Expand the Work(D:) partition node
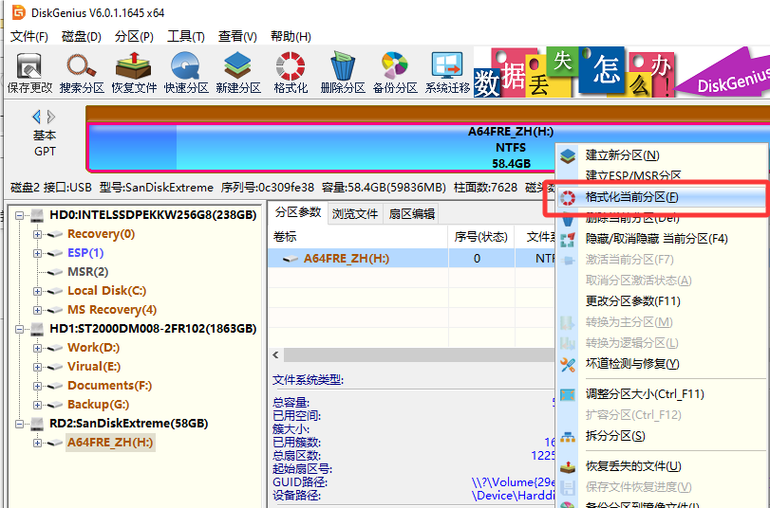Image resolution: width=770 pixels, height=508 pixels. point(37,348)
